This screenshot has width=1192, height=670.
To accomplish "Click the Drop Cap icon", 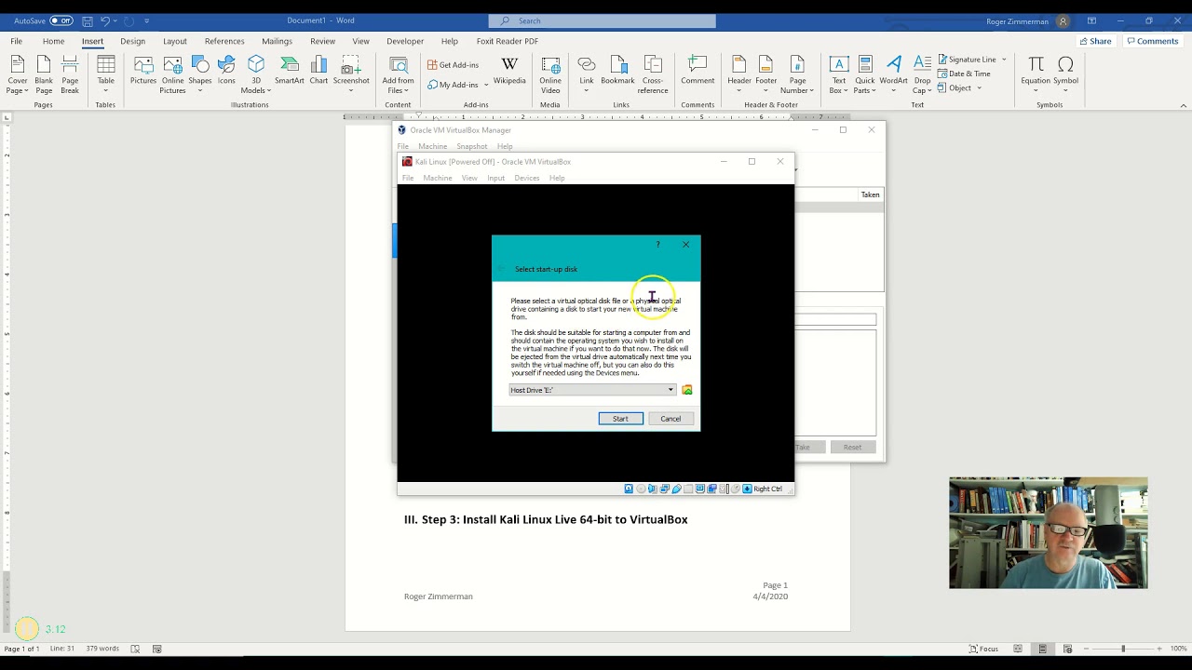I will pyautogui.click(x=922, y=74).
